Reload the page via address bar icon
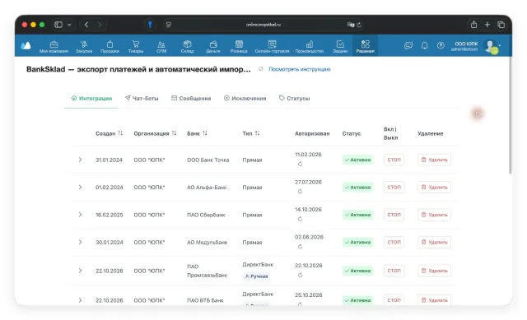The height and width of the screenshot is (320, 527). click(359, 25)
